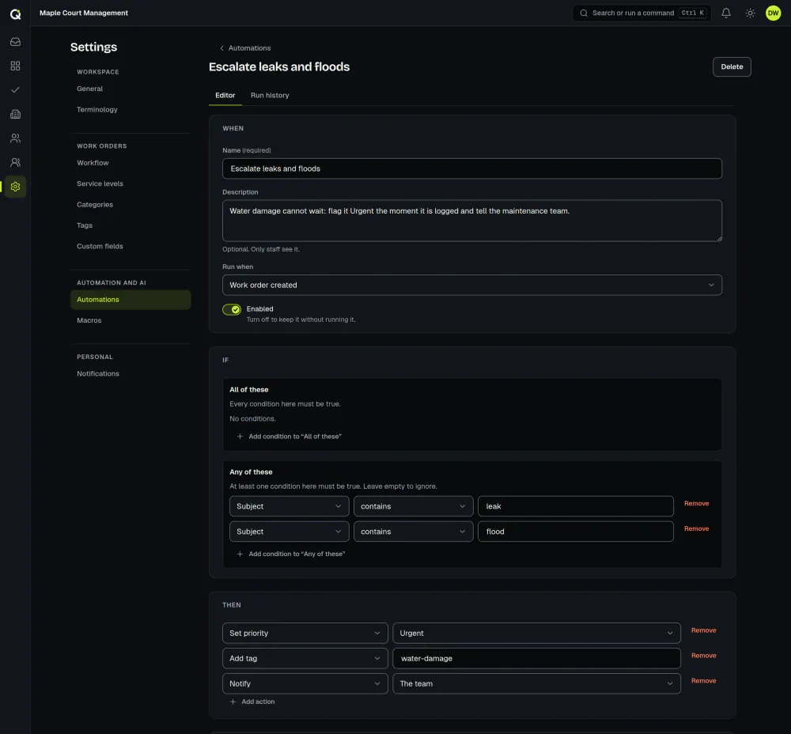Focus the water-damage tag field
Image resolution: width=791 pixels, height=734 pixels.
tap(536, 658)
